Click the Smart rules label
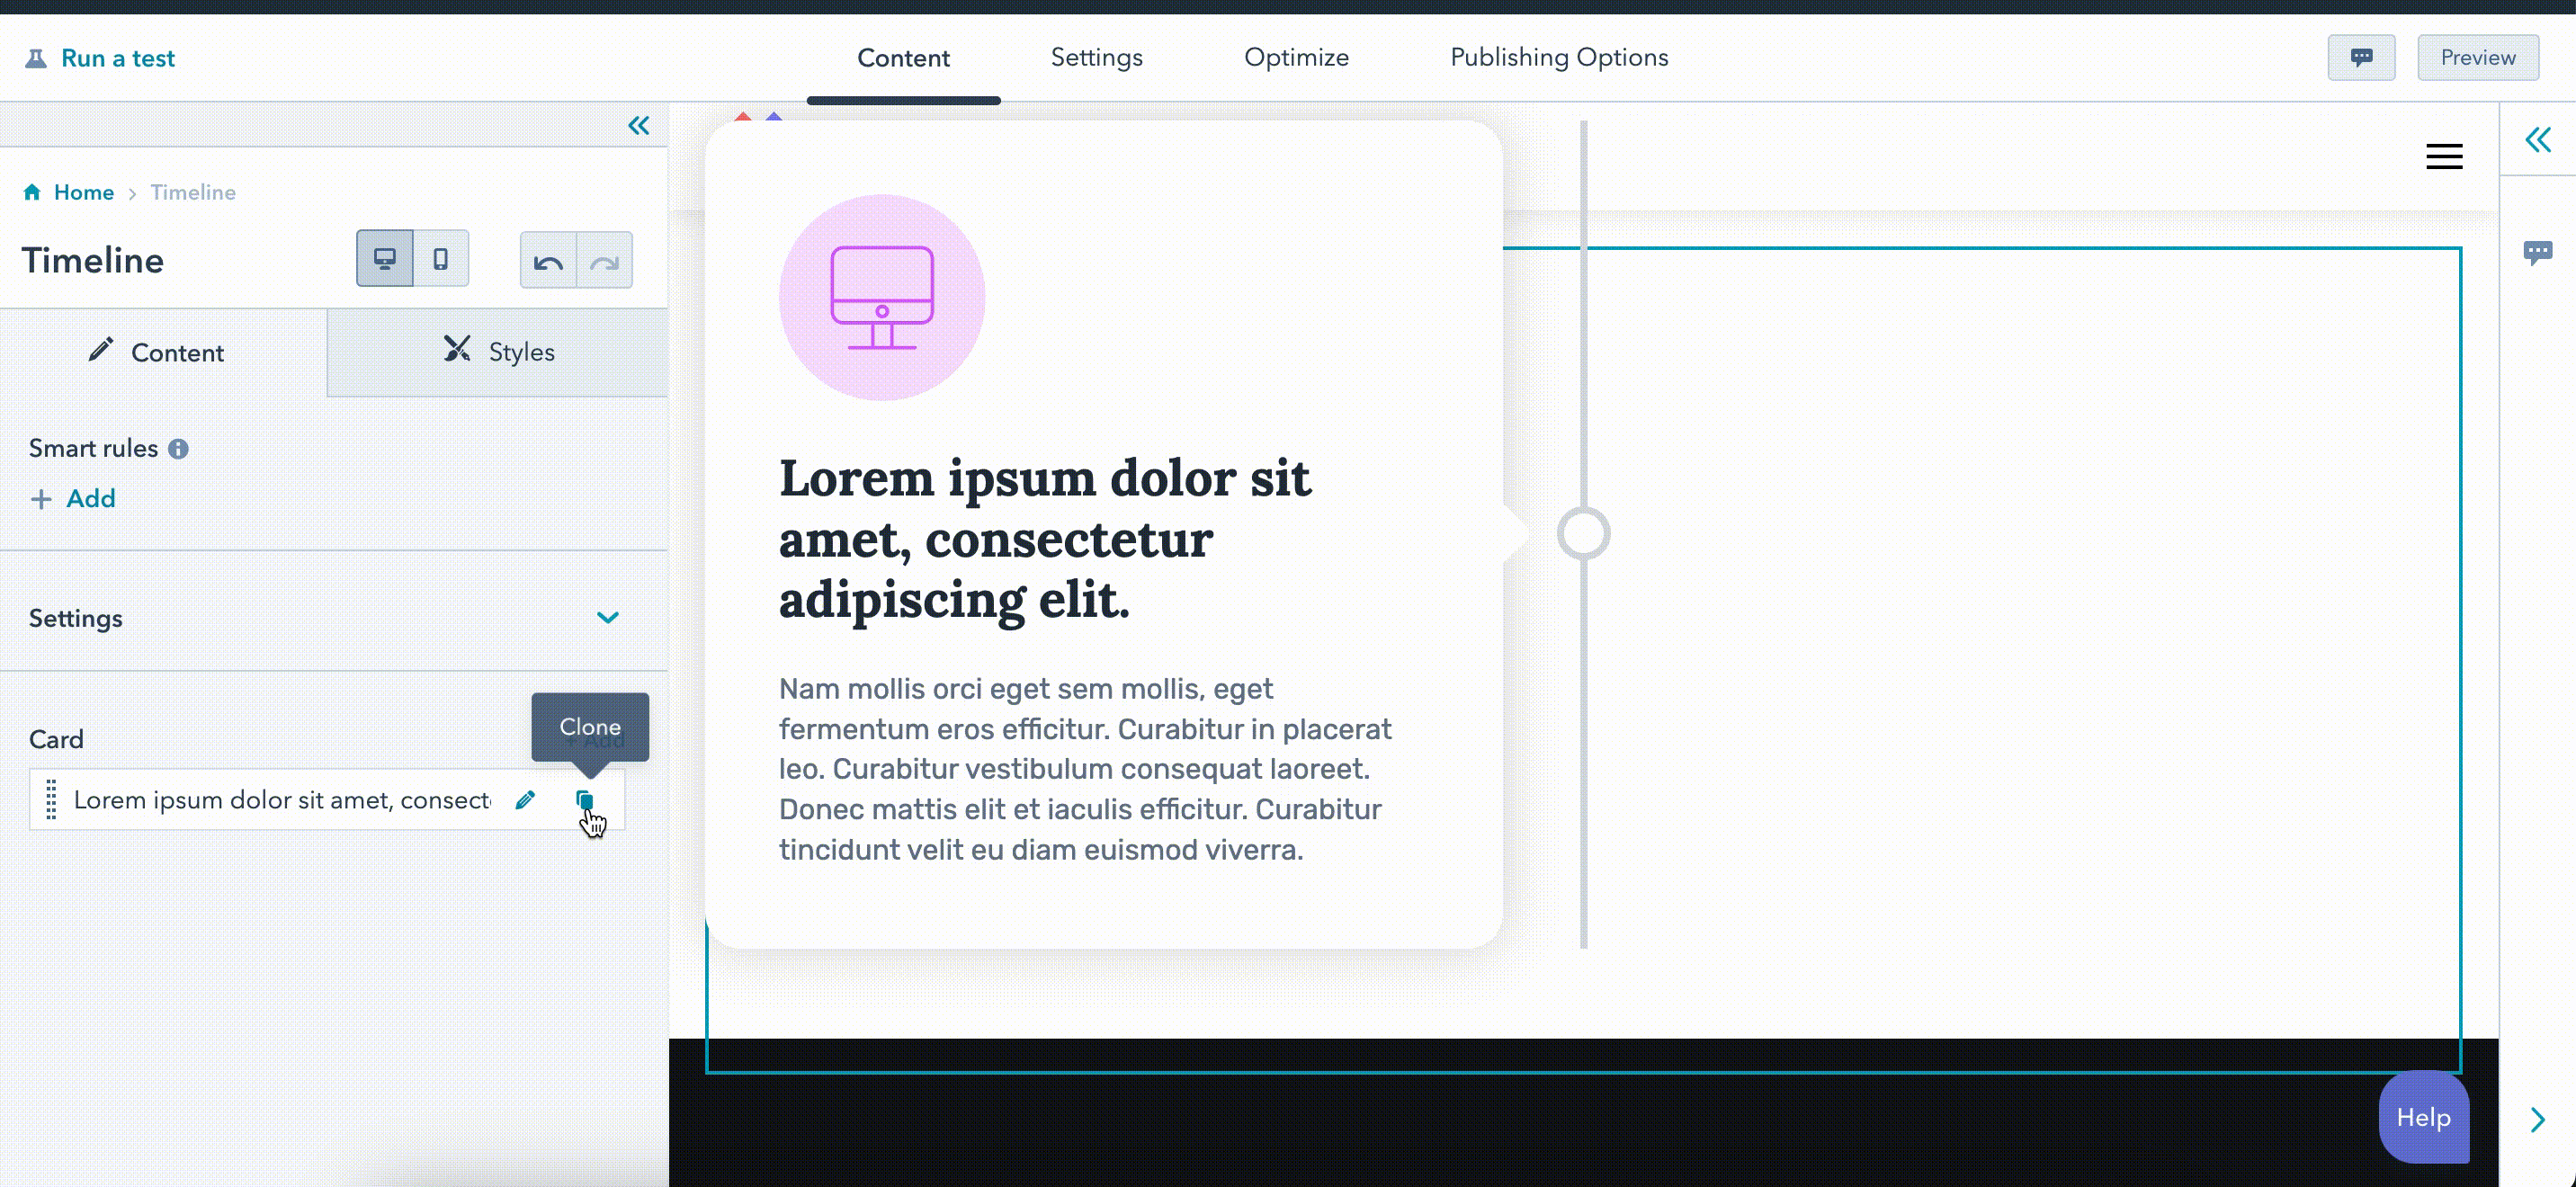 [x=93, y=448]
